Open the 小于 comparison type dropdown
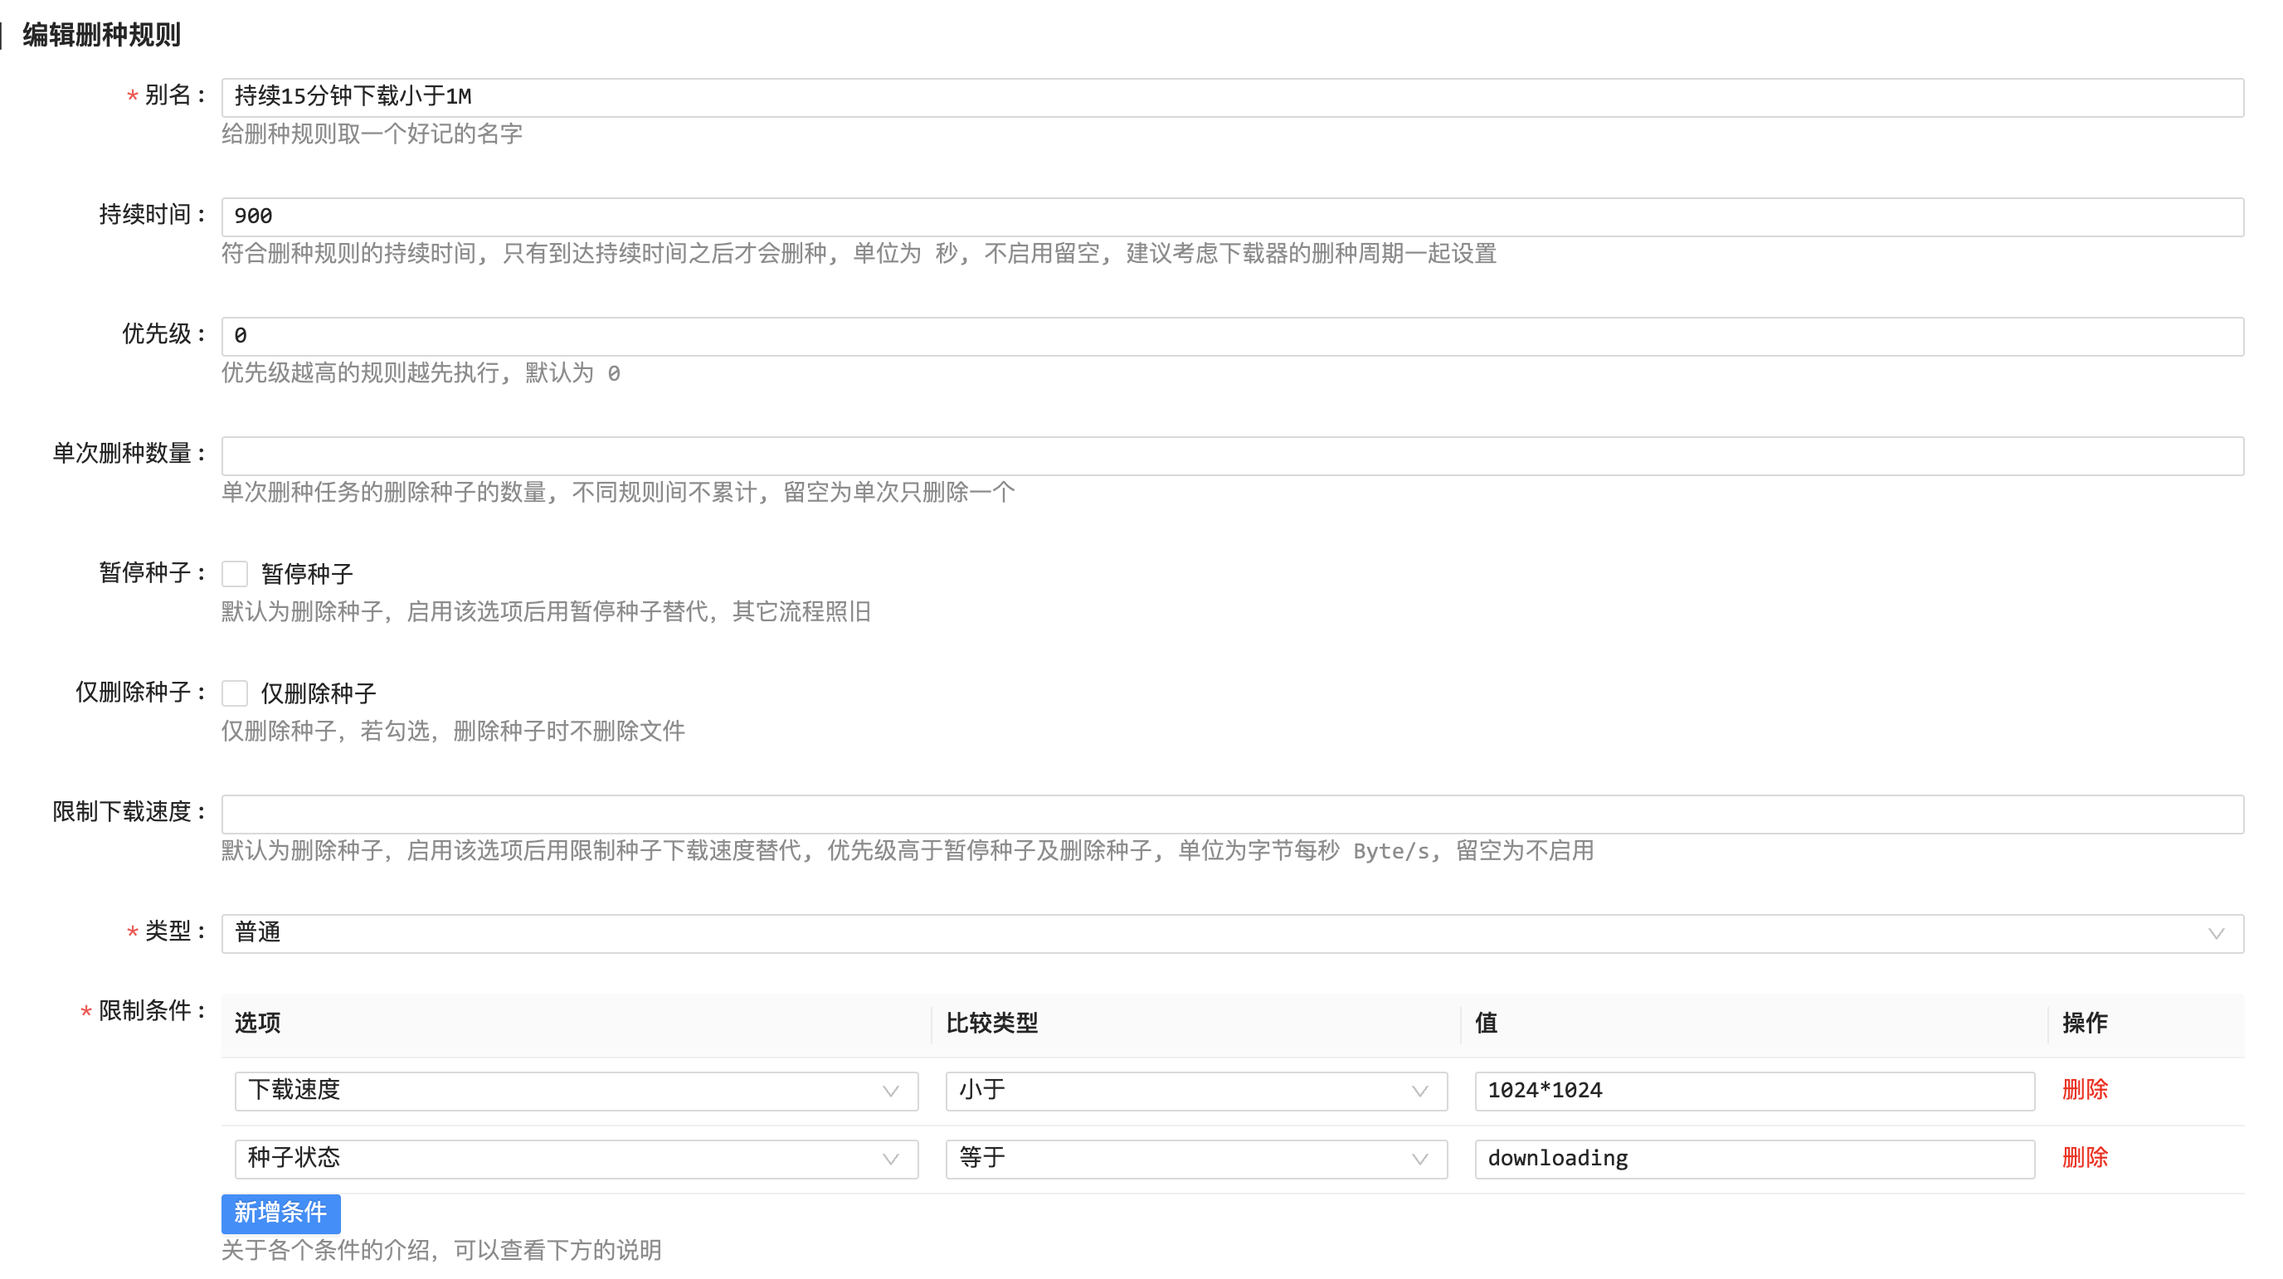2283x1279 pixels. 1179,1091
